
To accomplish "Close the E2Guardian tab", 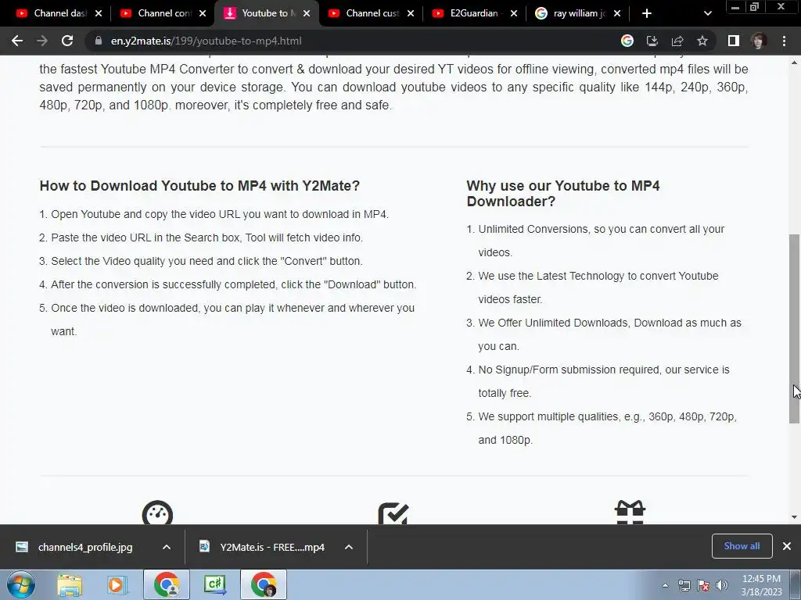I will click(x=514, y=13).
